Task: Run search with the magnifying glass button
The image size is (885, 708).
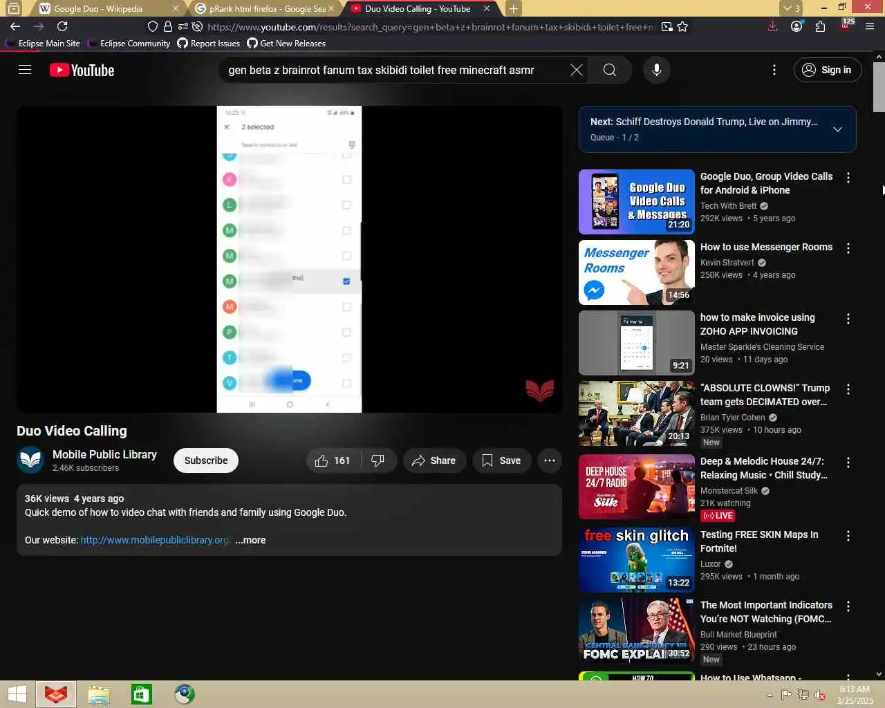Action: tap(609, 70)
